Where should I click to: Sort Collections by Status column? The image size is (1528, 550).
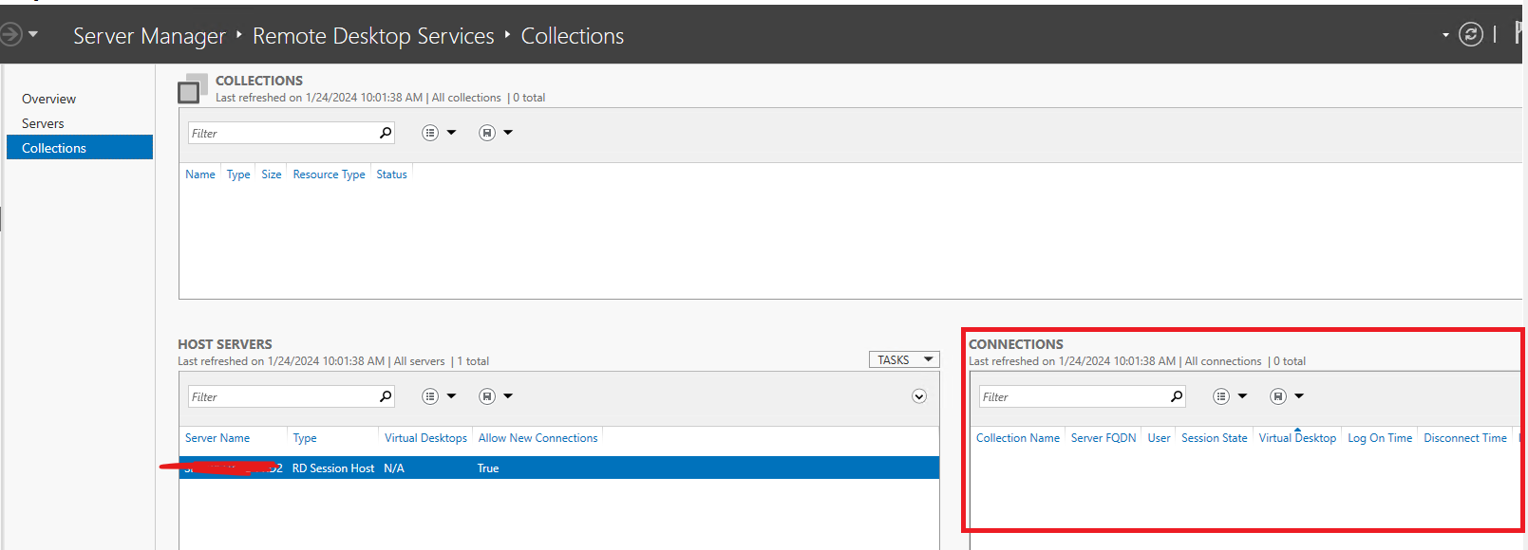click(x=391, y=174)
